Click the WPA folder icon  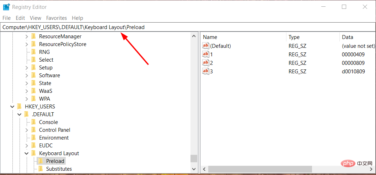(34, 99)
